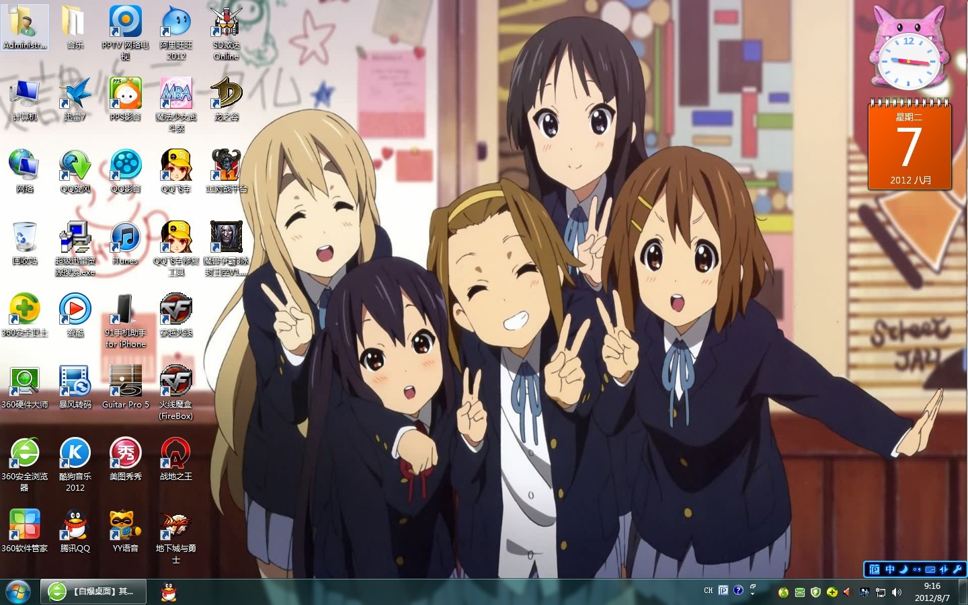Open the 暴风转码 shortcut

pos(75,387)
